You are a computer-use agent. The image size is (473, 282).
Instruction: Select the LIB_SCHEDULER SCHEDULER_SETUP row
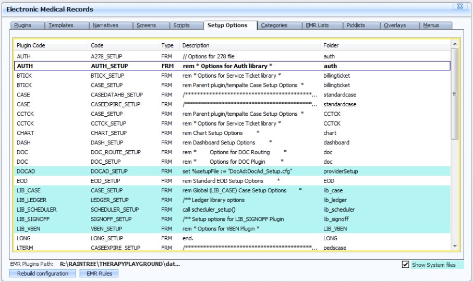[232, 210]
